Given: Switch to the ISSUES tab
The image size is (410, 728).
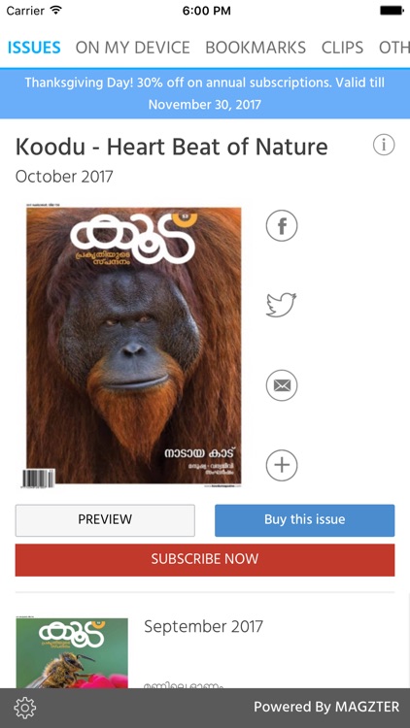Looking at the screenshot, I should pyautogui.click(x=34, y=48).
